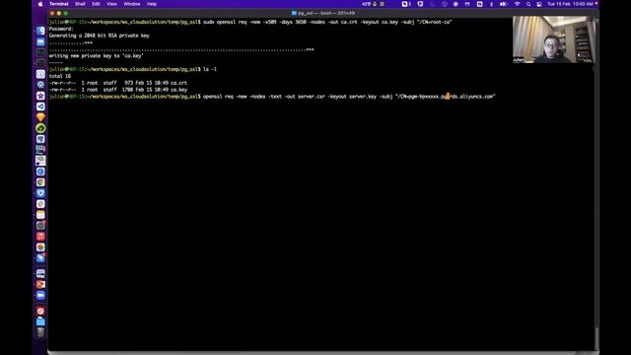The image size is (631, 355).
Task: Open the blue folder in the Dock
Action: click(x=40, y=321)
